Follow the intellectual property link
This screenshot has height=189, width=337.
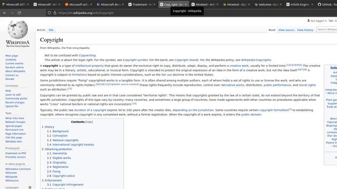click(x=90, y=66)
